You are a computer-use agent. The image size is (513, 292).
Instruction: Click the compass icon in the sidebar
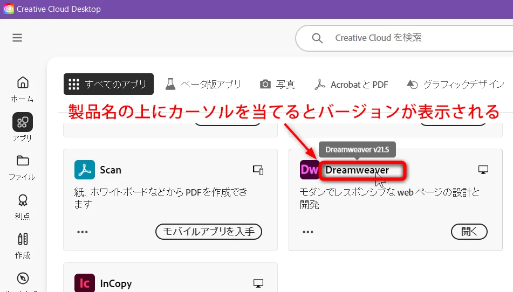[x=23, y=279]
